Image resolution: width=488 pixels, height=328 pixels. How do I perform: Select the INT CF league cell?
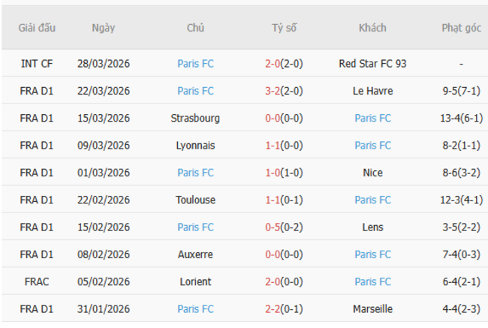[37, 64]
